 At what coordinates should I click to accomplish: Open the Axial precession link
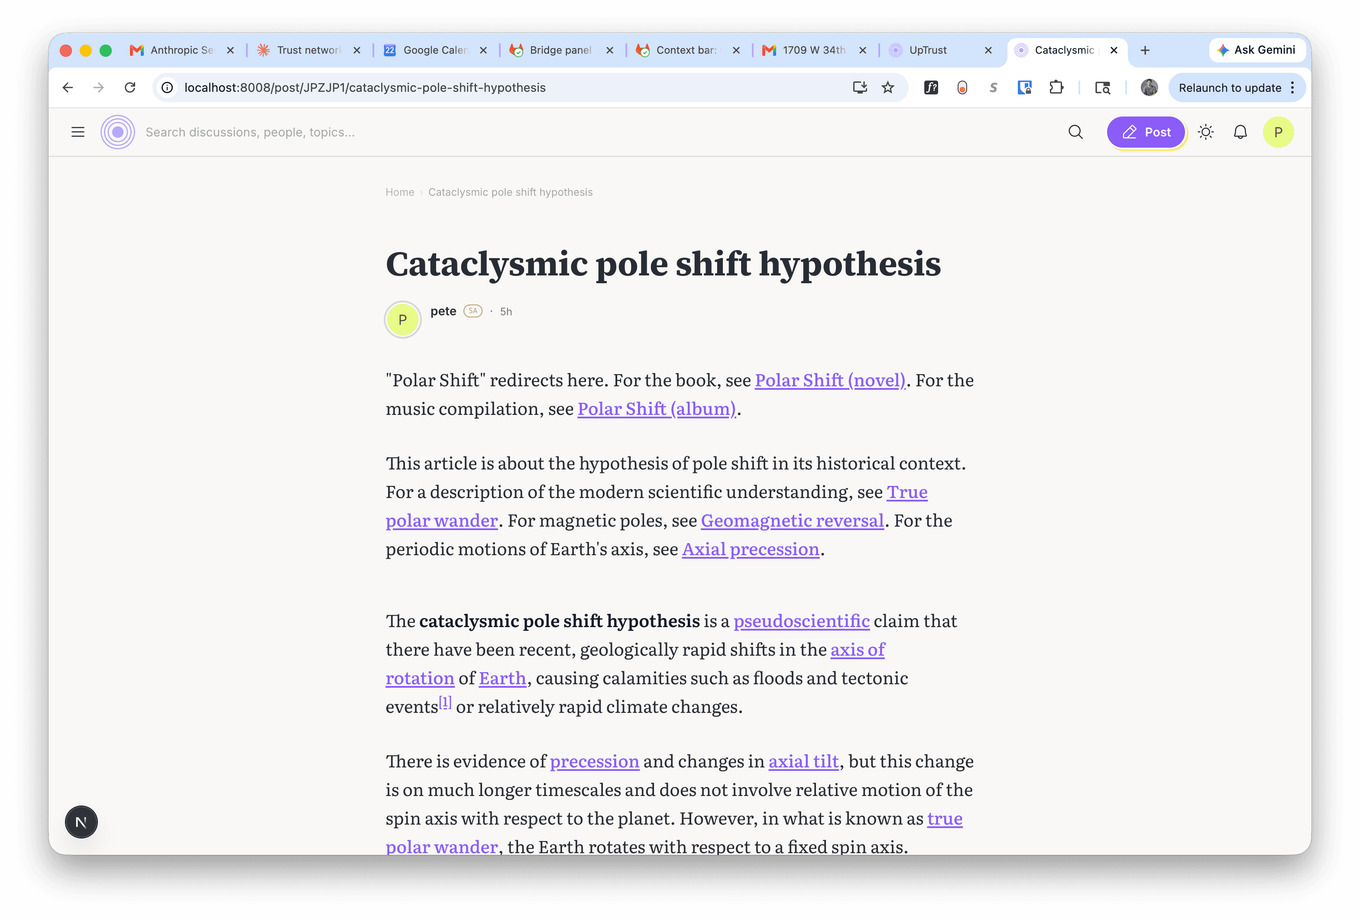coord(751,549)
